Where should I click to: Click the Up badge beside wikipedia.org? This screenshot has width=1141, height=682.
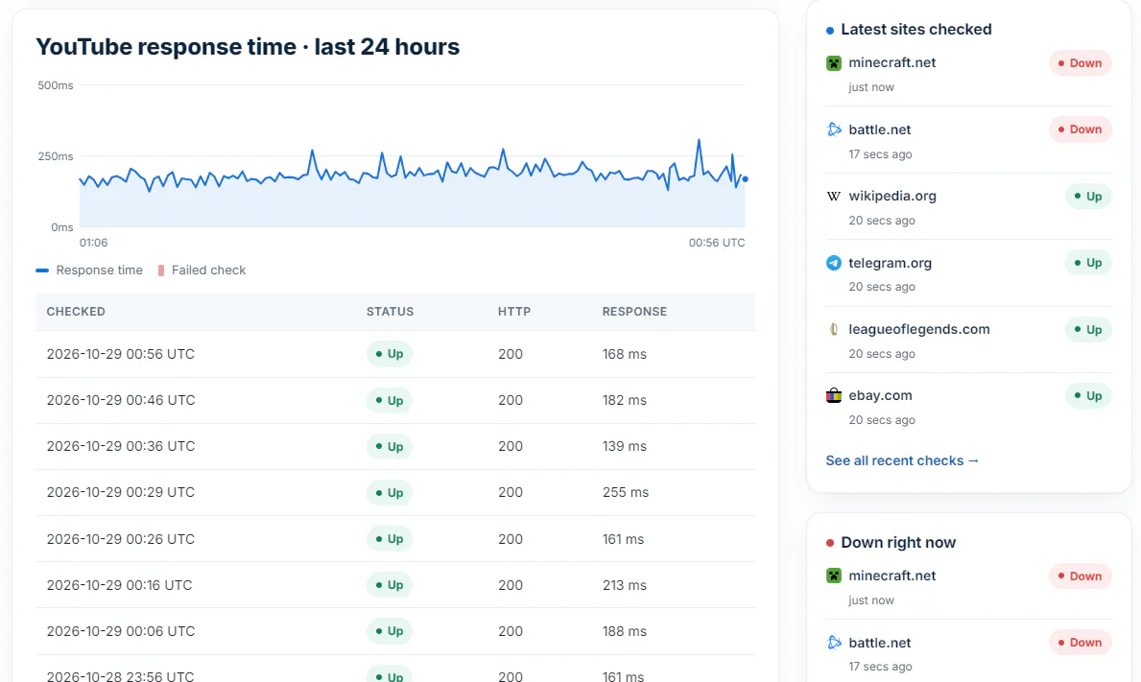point(1088,197)
